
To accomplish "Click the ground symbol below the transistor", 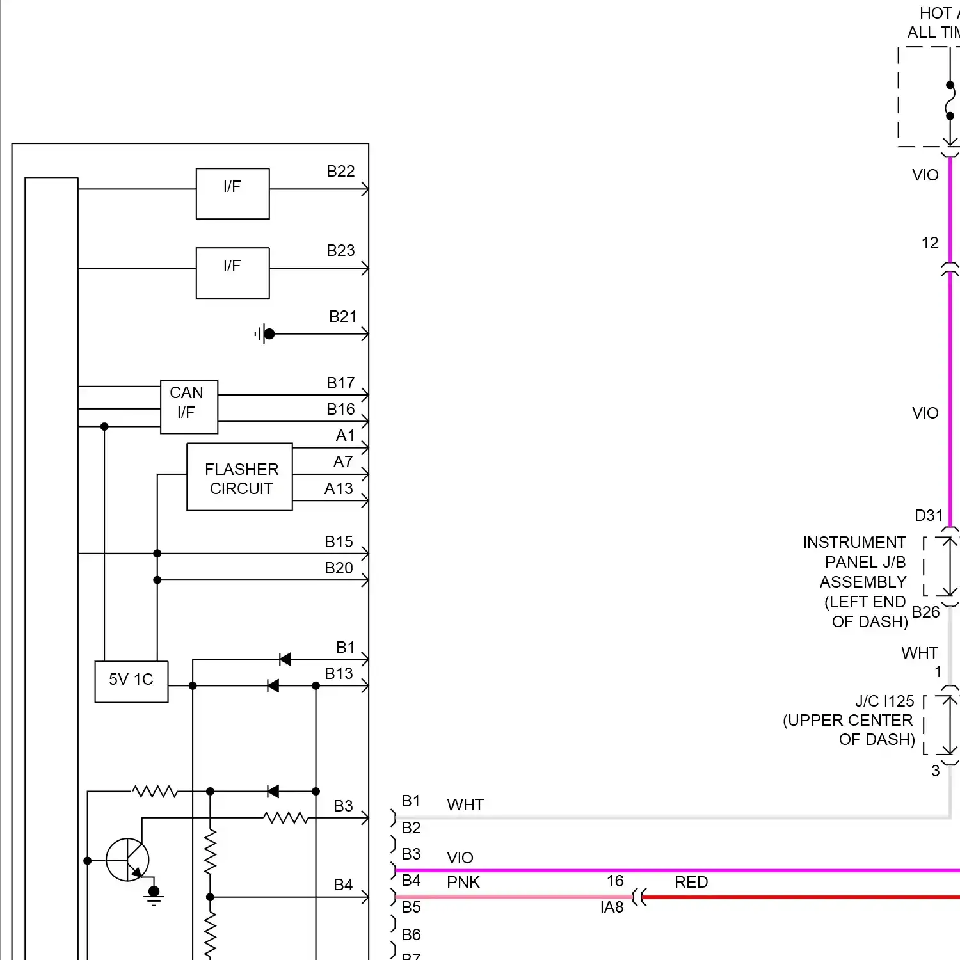I will pyautogui.click(x=154, y=897).
